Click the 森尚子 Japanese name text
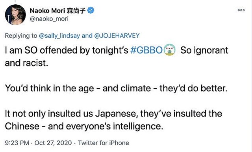252x152 pixels. pyautogui.click(x=76, y=11)
